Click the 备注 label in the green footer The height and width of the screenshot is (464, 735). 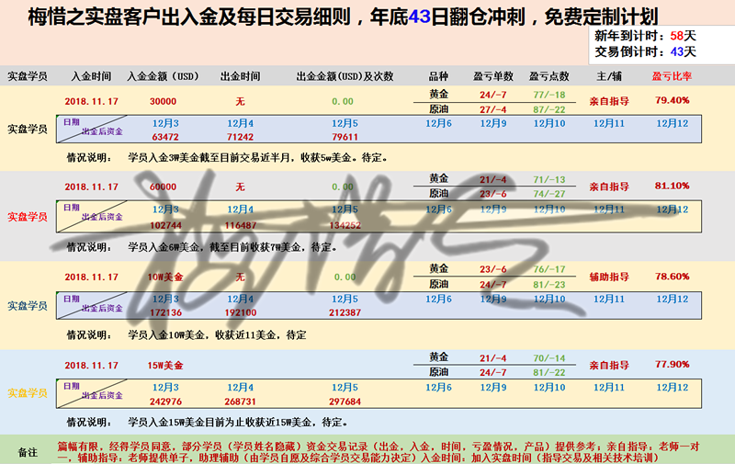[28, 452]
